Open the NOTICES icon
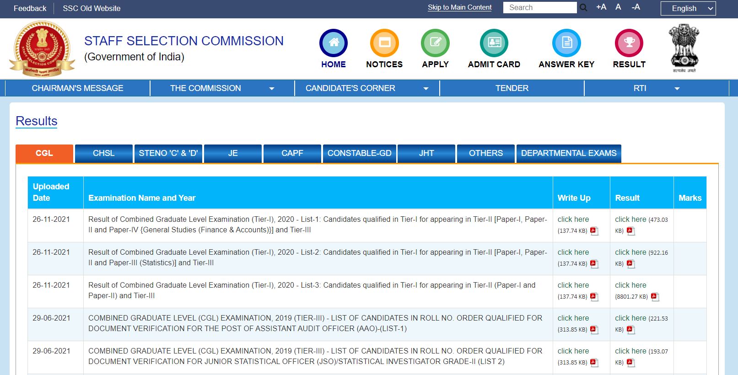738x375 pixels. pyautogui.click(x=384, y=43)
